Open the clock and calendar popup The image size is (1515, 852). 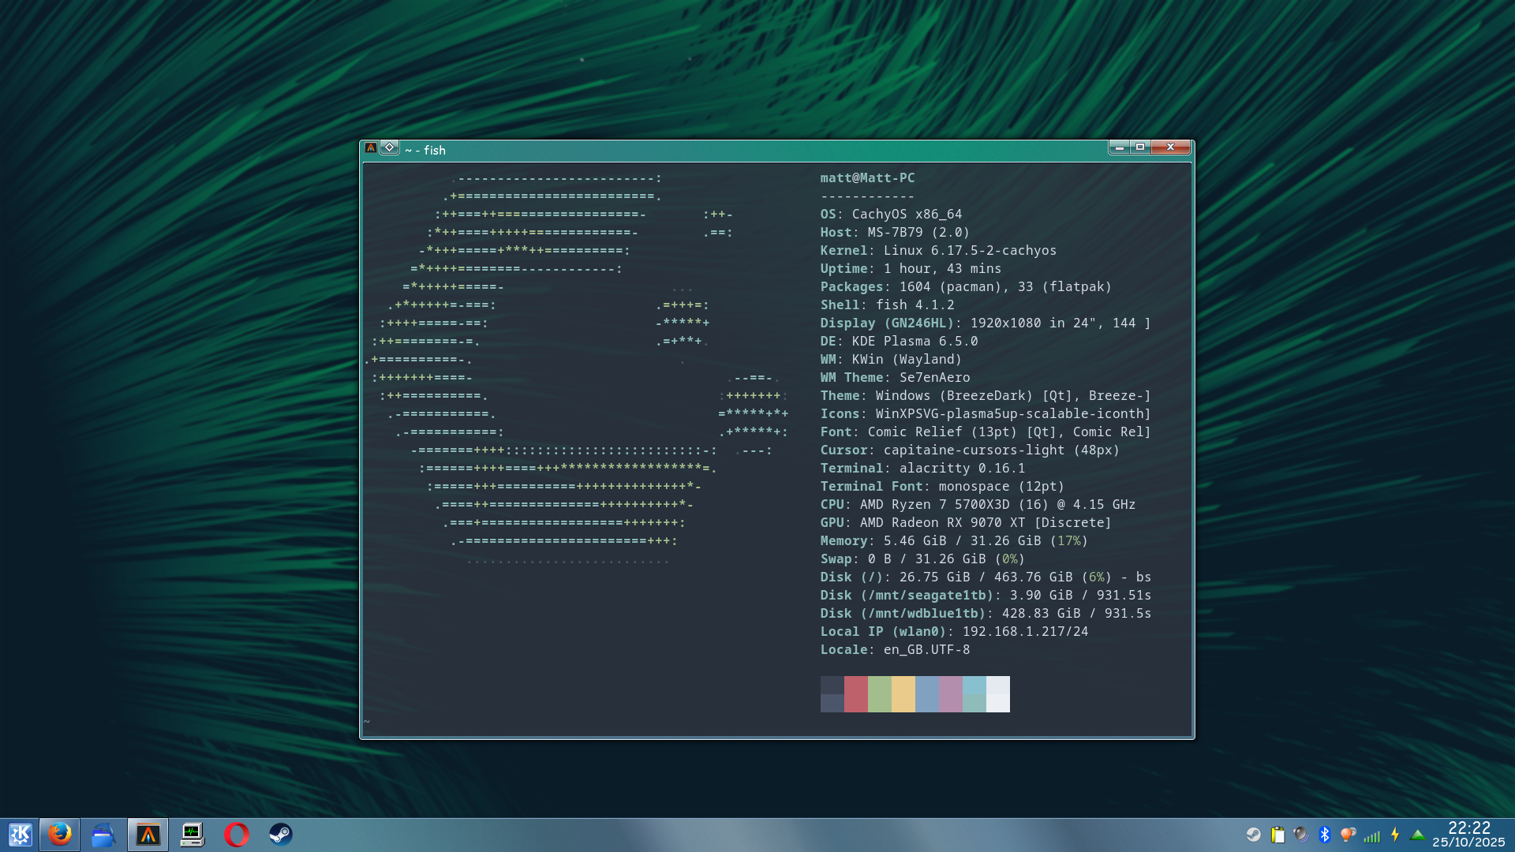click(1468, 835)
